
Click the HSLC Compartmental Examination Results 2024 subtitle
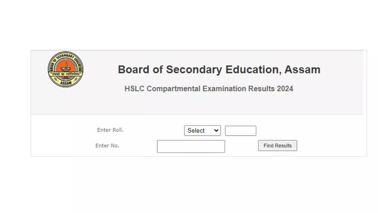point(208,89)
